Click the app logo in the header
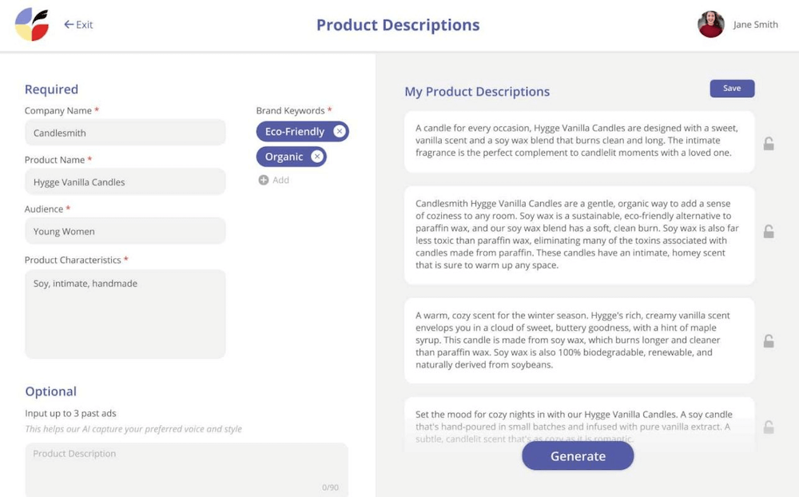Viewport: 799px width, 497px height. tap(32, 24)
